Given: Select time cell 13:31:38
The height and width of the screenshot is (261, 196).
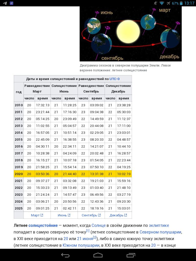Looking at the screenshot, I should coord(97,174).
